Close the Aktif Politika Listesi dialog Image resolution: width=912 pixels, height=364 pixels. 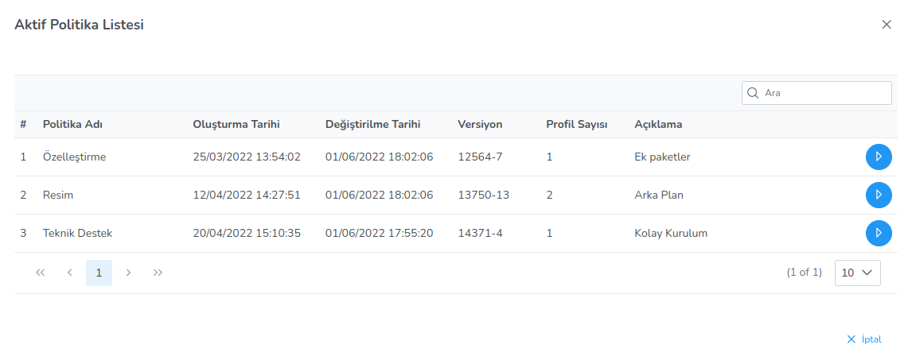pos(887,25)
